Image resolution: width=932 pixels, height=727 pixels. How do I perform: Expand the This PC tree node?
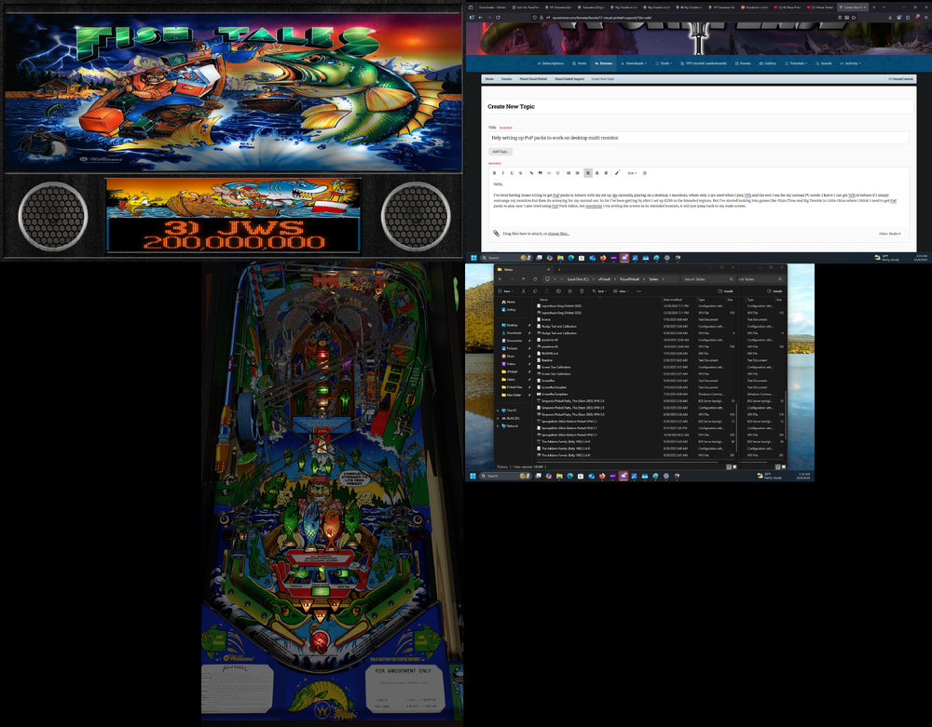[498, 411]
